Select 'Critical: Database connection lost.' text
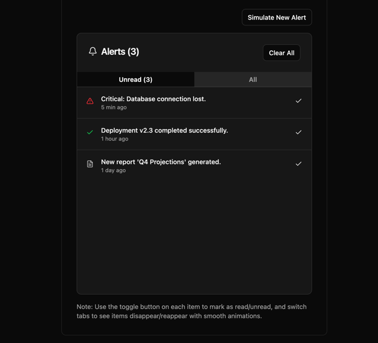The image size is (378, 343). pos(154,99)
